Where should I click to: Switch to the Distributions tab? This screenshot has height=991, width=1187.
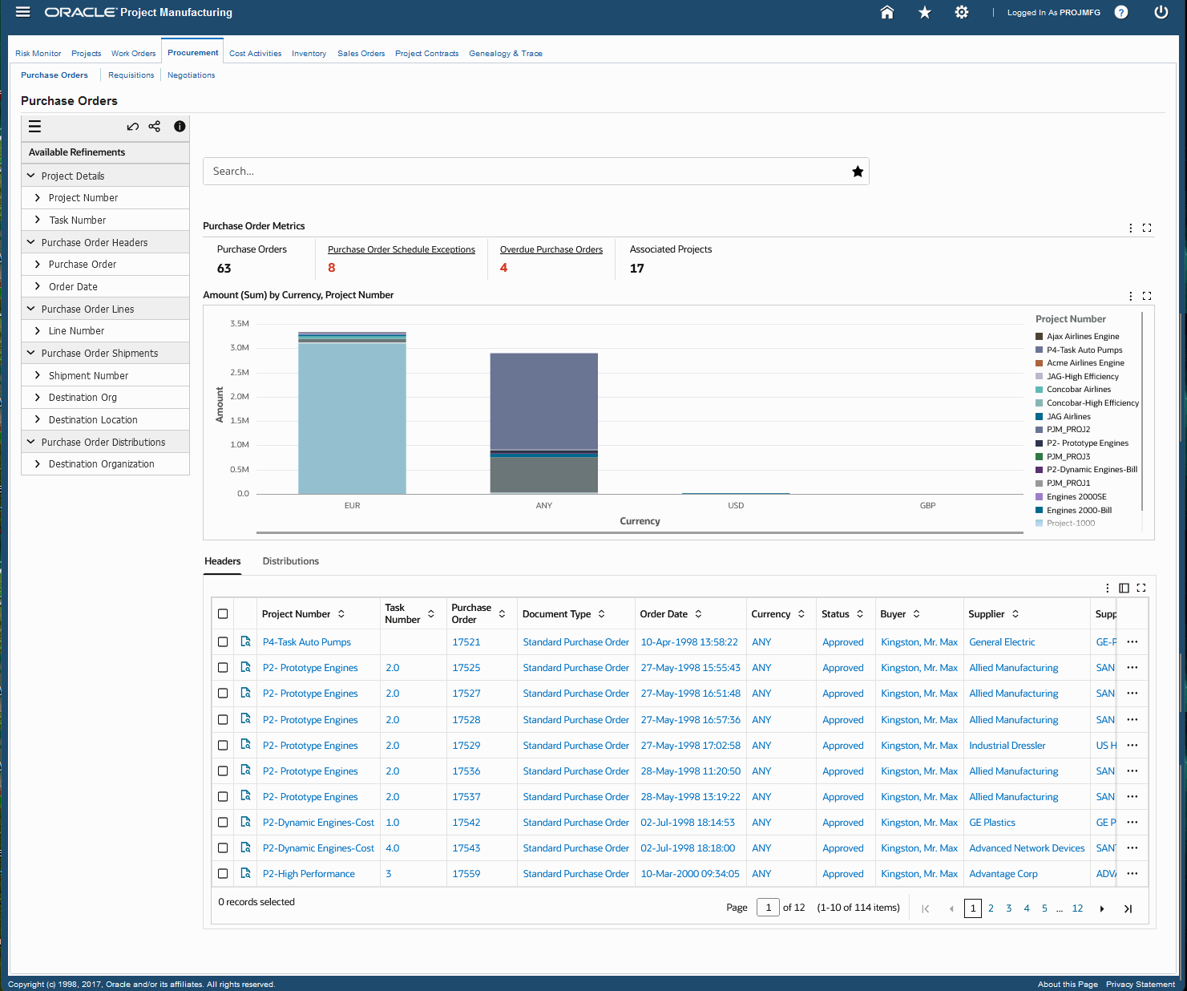click(x=290, y=561)
